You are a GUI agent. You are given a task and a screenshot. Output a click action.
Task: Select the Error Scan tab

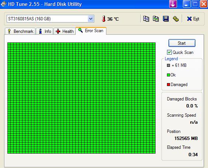[x=91, y=31]
